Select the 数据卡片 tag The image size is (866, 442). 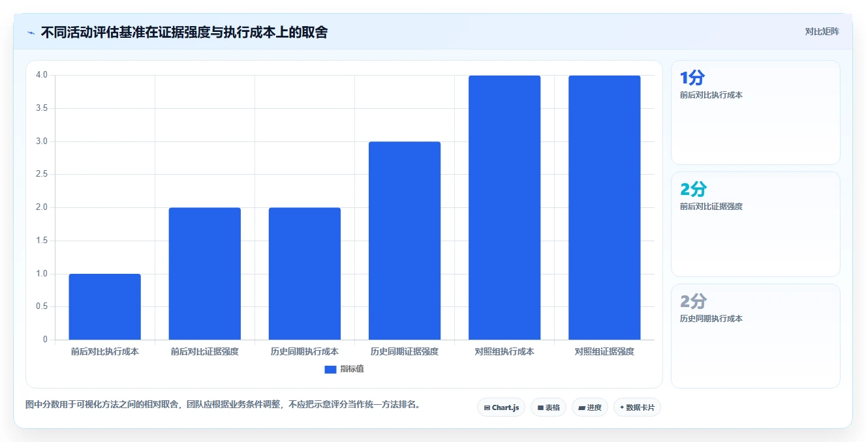[637, 407]
